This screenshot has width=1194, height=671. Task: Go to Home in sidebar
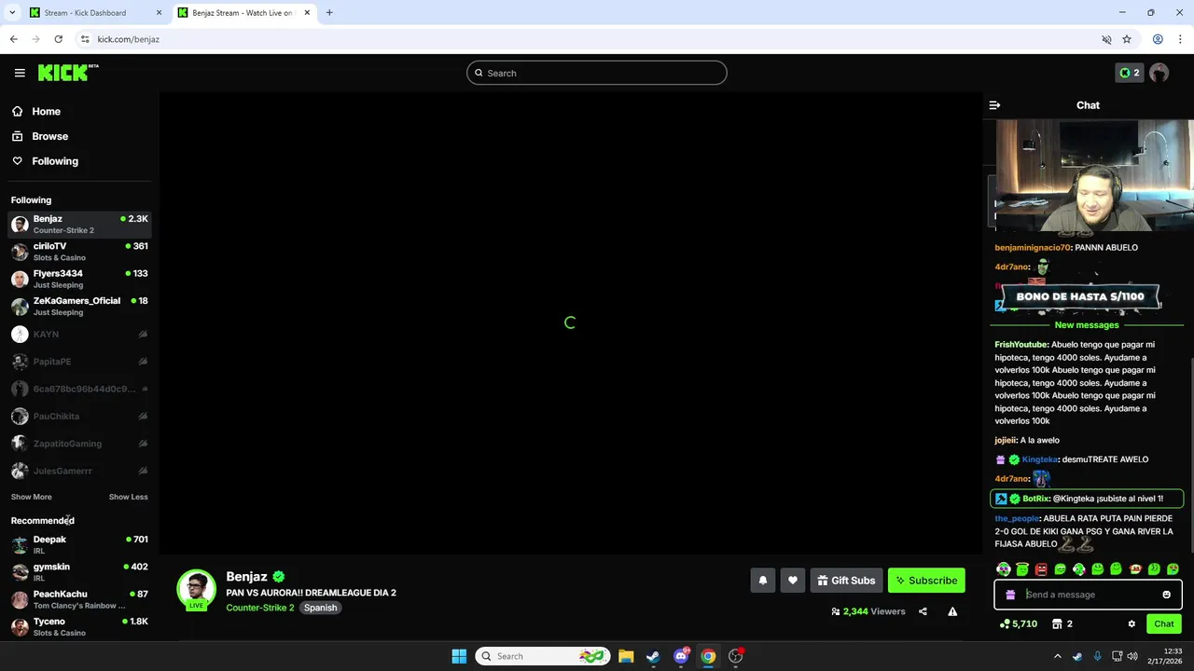pyautogui.click(x=37, y=111)
